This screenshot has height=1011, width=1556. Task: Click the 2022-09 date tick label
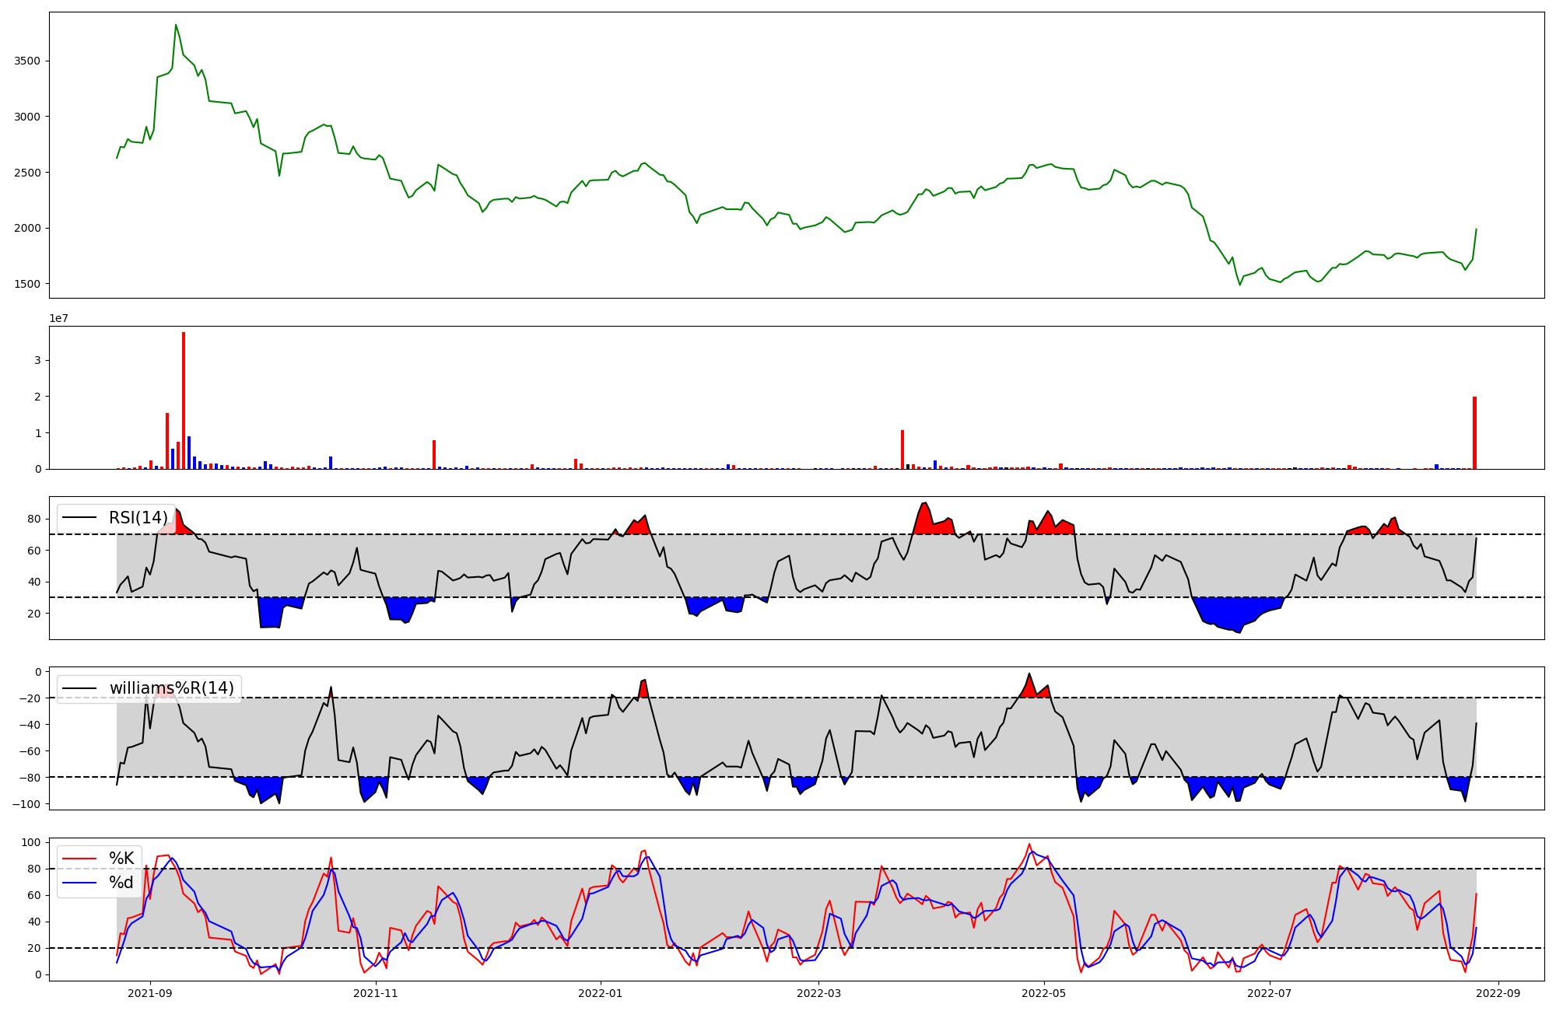point(1498,993)
